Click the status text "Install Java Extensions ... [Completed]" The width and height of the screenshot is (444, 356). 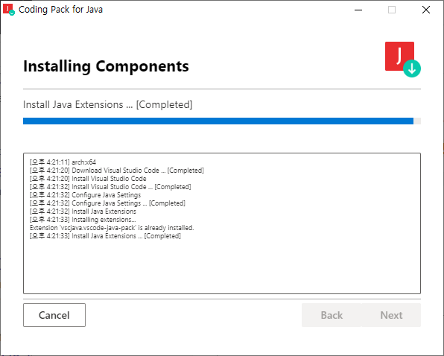107,105
